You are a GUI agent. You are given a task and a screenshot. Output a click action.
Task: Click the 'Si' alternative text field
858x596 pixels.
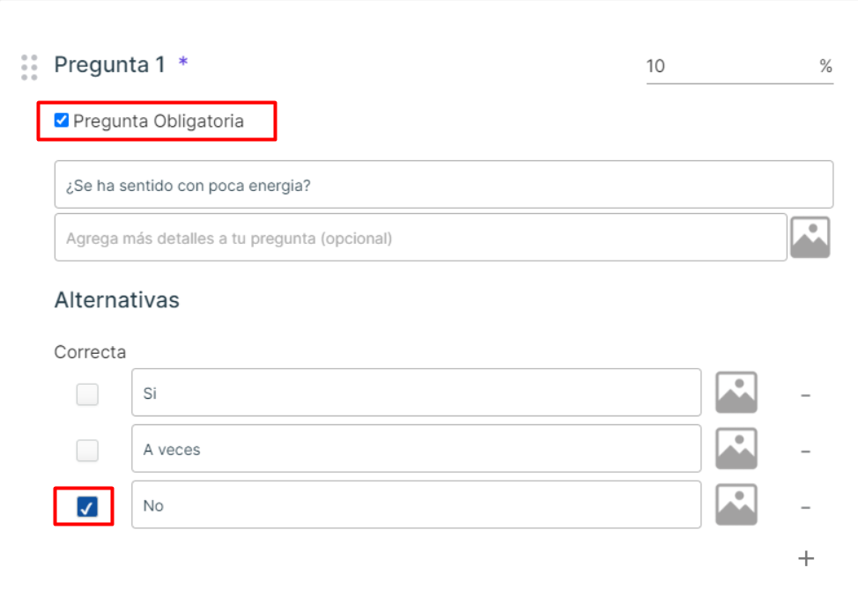click(417, 392)
